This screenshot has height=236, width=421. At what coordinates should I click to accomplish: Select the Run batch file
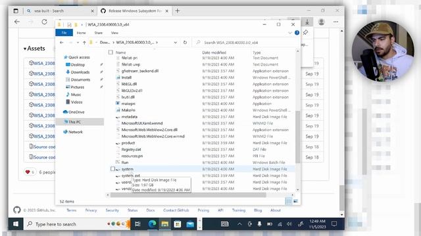click(x=125, y=163)
